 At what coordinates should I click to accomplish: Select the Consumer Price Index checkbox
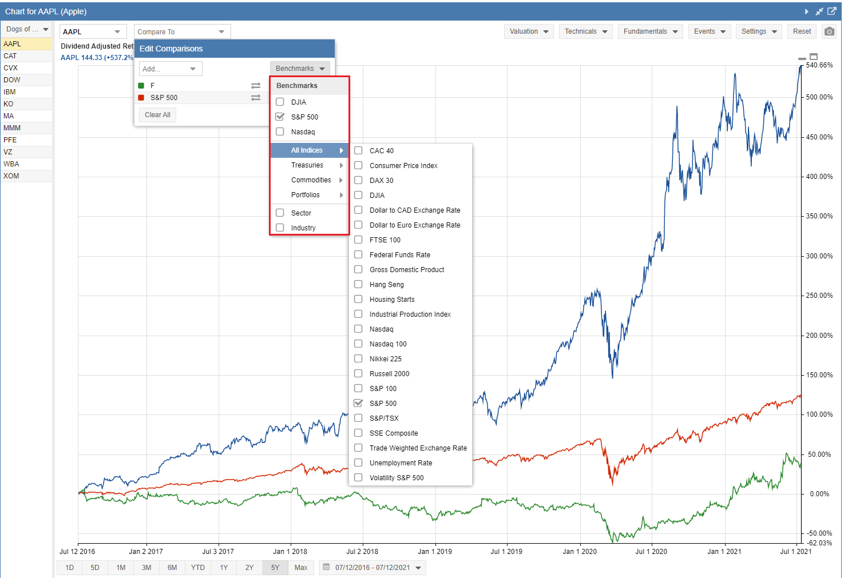click(358, 165)
